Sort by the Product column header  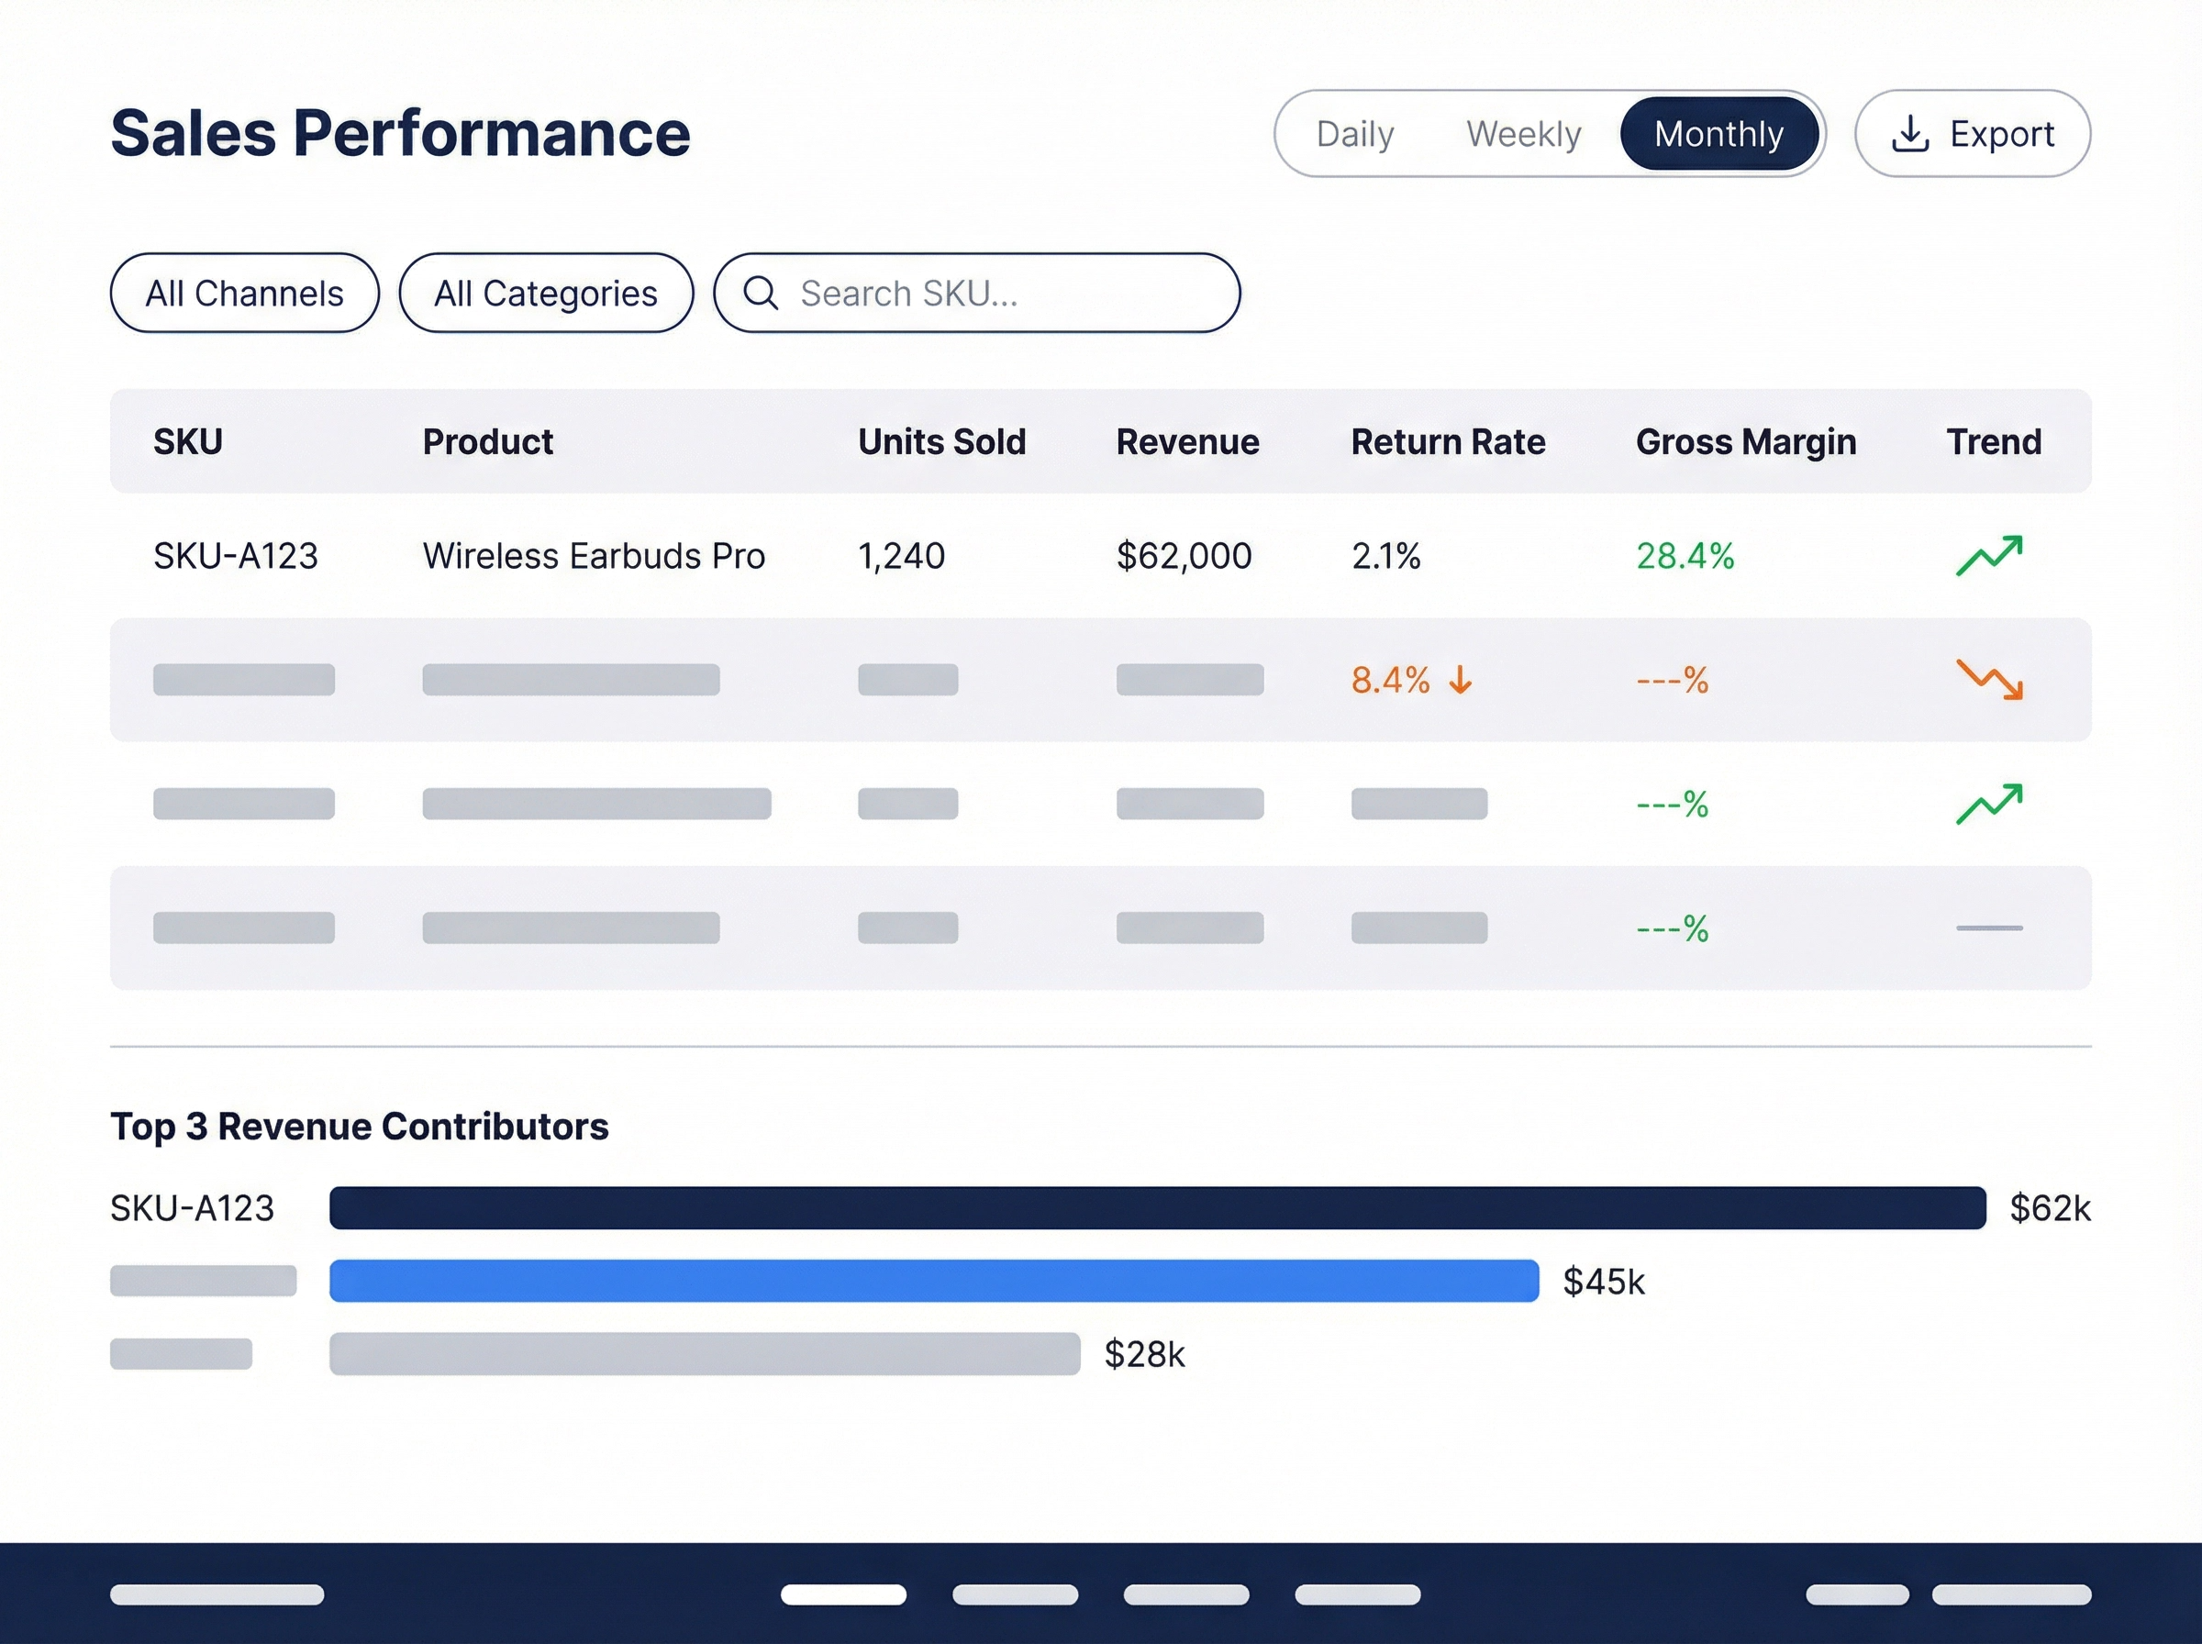point(487,441)
